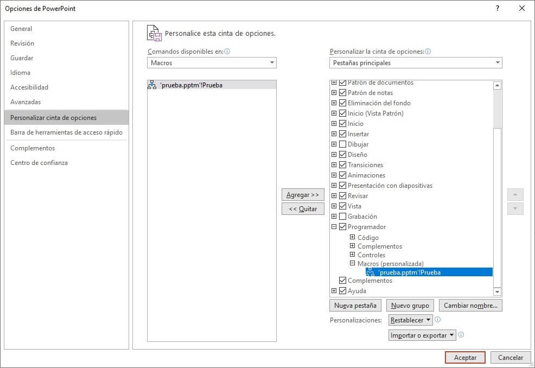Uncheck the Programador tab checkbox
The image size is (535, 368).
coord(342,227)
